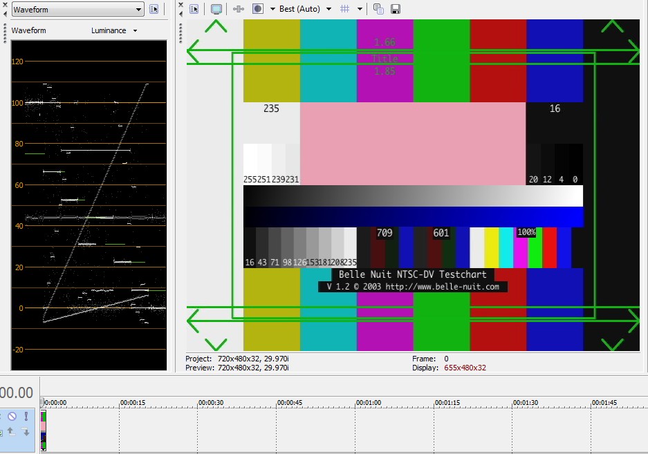Save the preview snapshot to file

click(x=396, y=9)
